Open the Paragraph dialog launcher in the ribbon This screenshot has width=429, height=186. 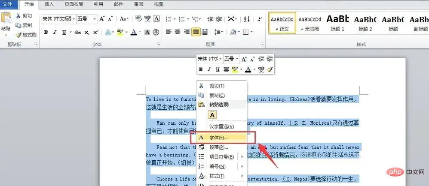[x=262, y=44]
